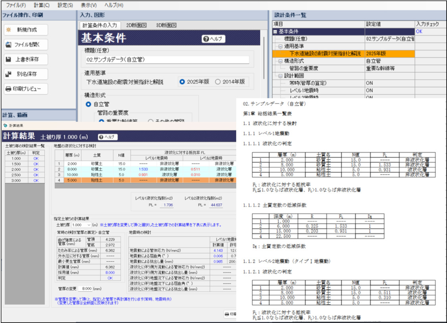Select the 2014年版 radio button
This screenshot has width=447, height=323.
218,82
